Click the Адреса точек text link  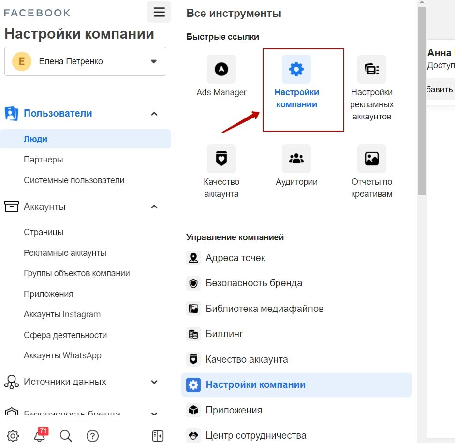tap(235, 258)
